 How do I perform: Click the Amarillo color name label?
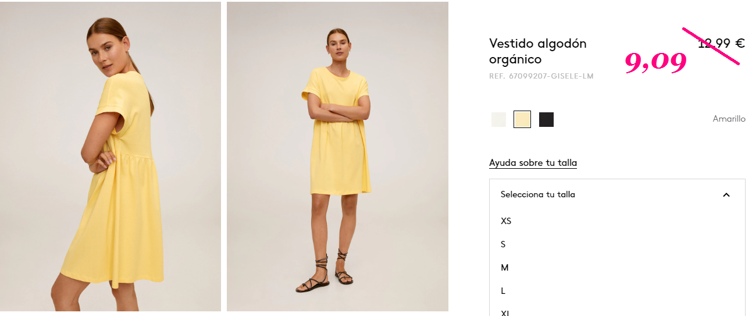[x=729, y=119]
